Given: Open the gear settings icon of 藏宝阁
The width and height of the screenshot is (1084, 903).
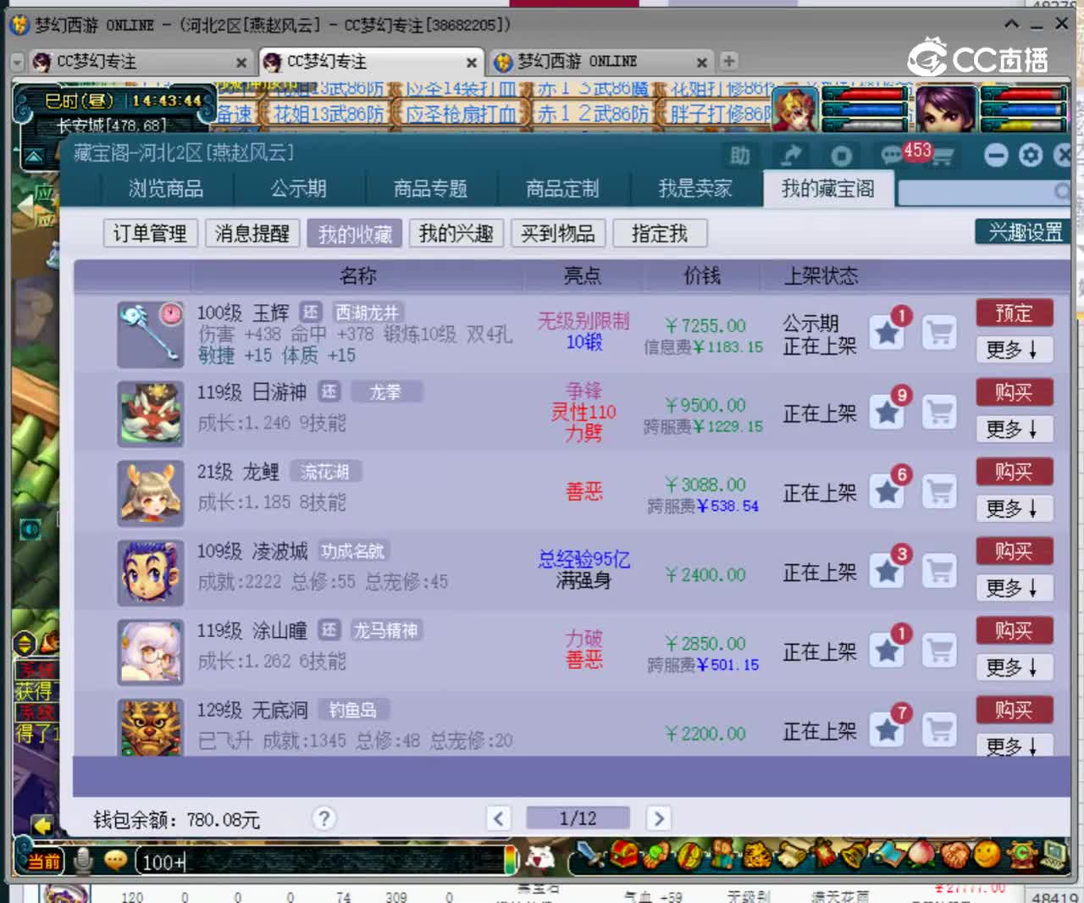Looking at the screenshot, I should click(x=1031, y=155).
